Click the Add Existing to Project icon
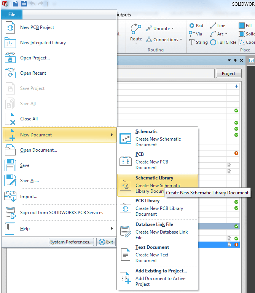The width and height of the screenshot is (255, 293). (126, 278)
